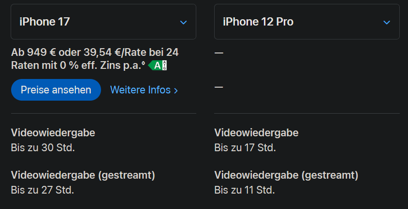Viewport: 408px width, 209px height.
Task: Click the Bis zu 17 Std. value
Action: (x=245, y=148)
